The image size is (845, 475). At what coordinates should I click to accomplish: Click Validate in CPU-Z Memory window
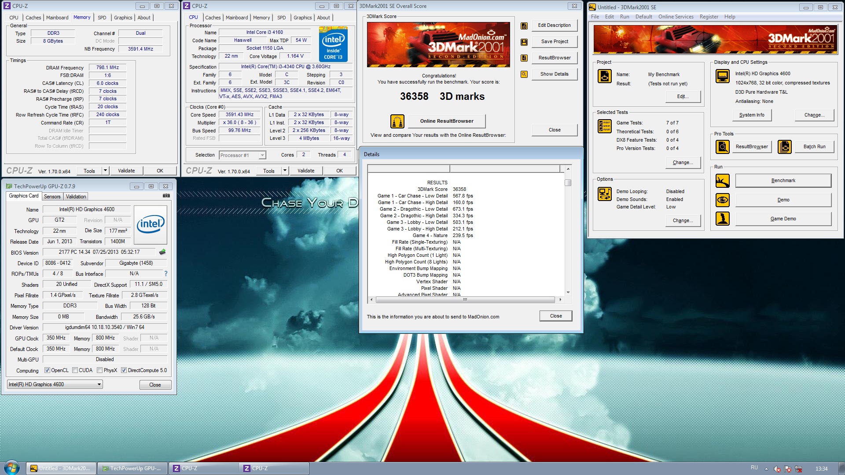[x=126, y=171]
